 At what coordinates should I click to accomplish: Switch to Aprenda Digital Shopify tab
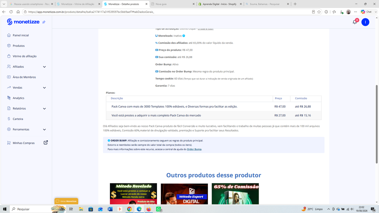220,4
